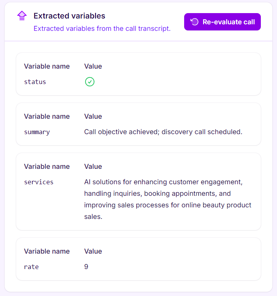Click the circular refresh arrow icon
This screenshot has height=296, width=277.
(195, 22)
